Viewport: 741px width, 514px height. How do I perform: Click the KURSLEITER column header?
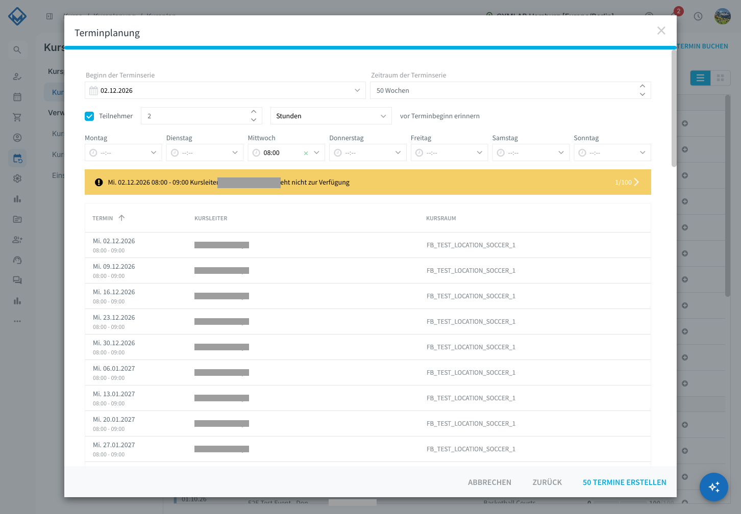click(x=211, y=218)
